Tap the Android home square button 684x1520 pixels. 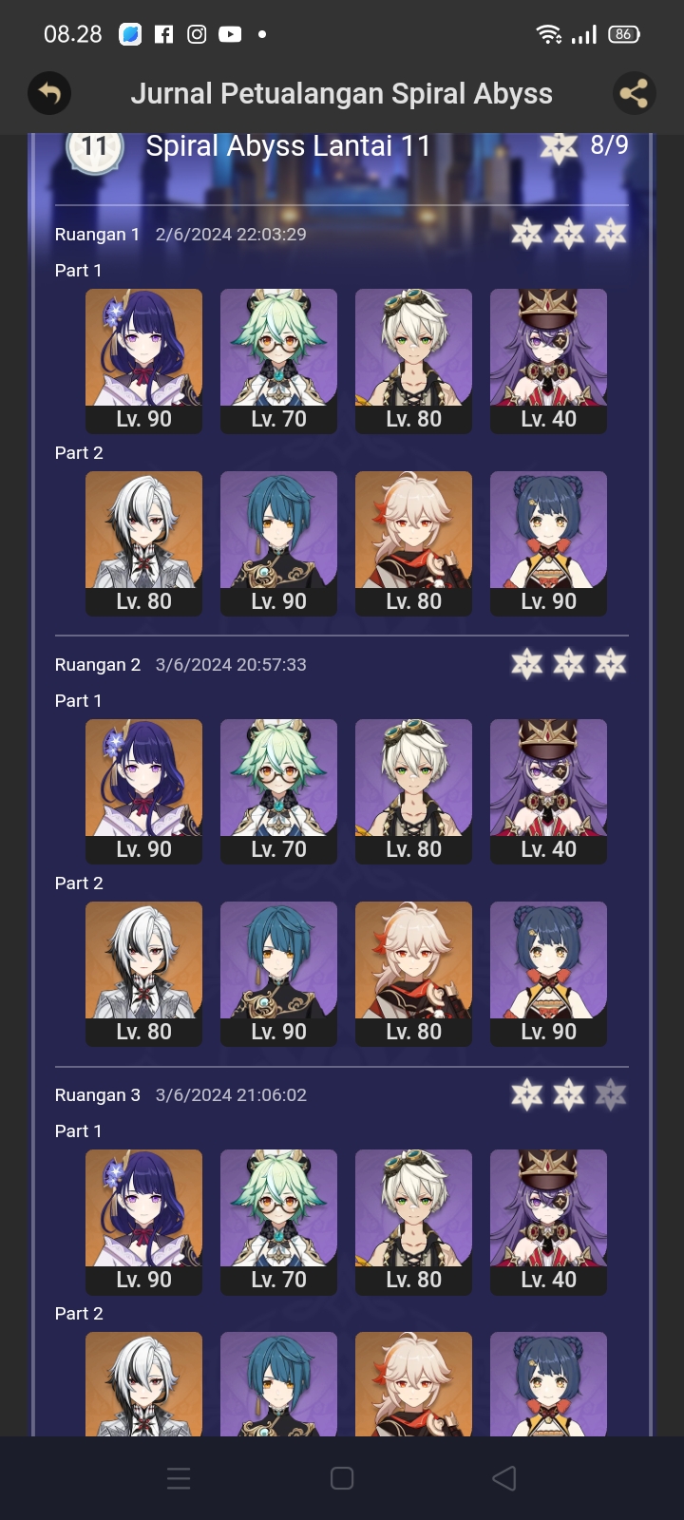[342, 1478]
